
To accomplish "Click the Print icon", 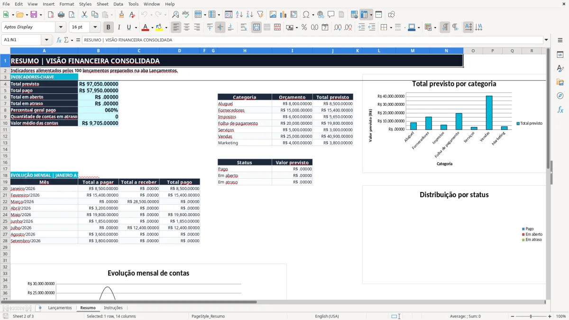I will pos(61,15).
